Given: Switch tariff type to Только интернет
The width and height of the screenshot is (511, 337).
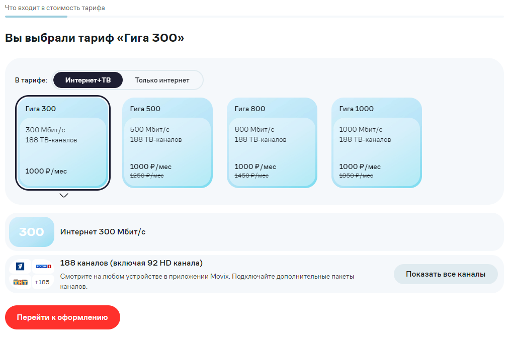Looking at the screenshot, I should tap(162, 80).
